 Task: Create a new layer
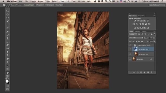point(148,72)
